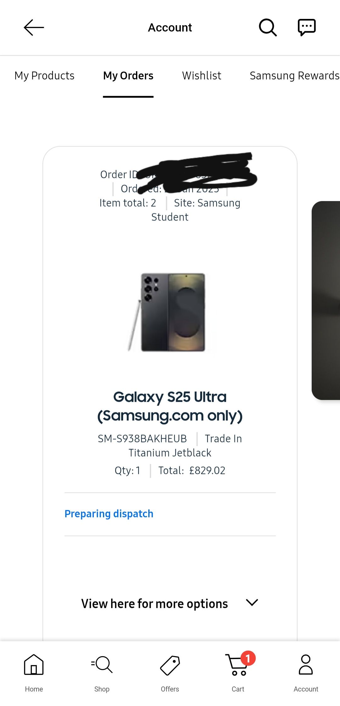Viewport: 340px width, 706px height.
Task: Expand View here for more options
Action: [154, 603]
